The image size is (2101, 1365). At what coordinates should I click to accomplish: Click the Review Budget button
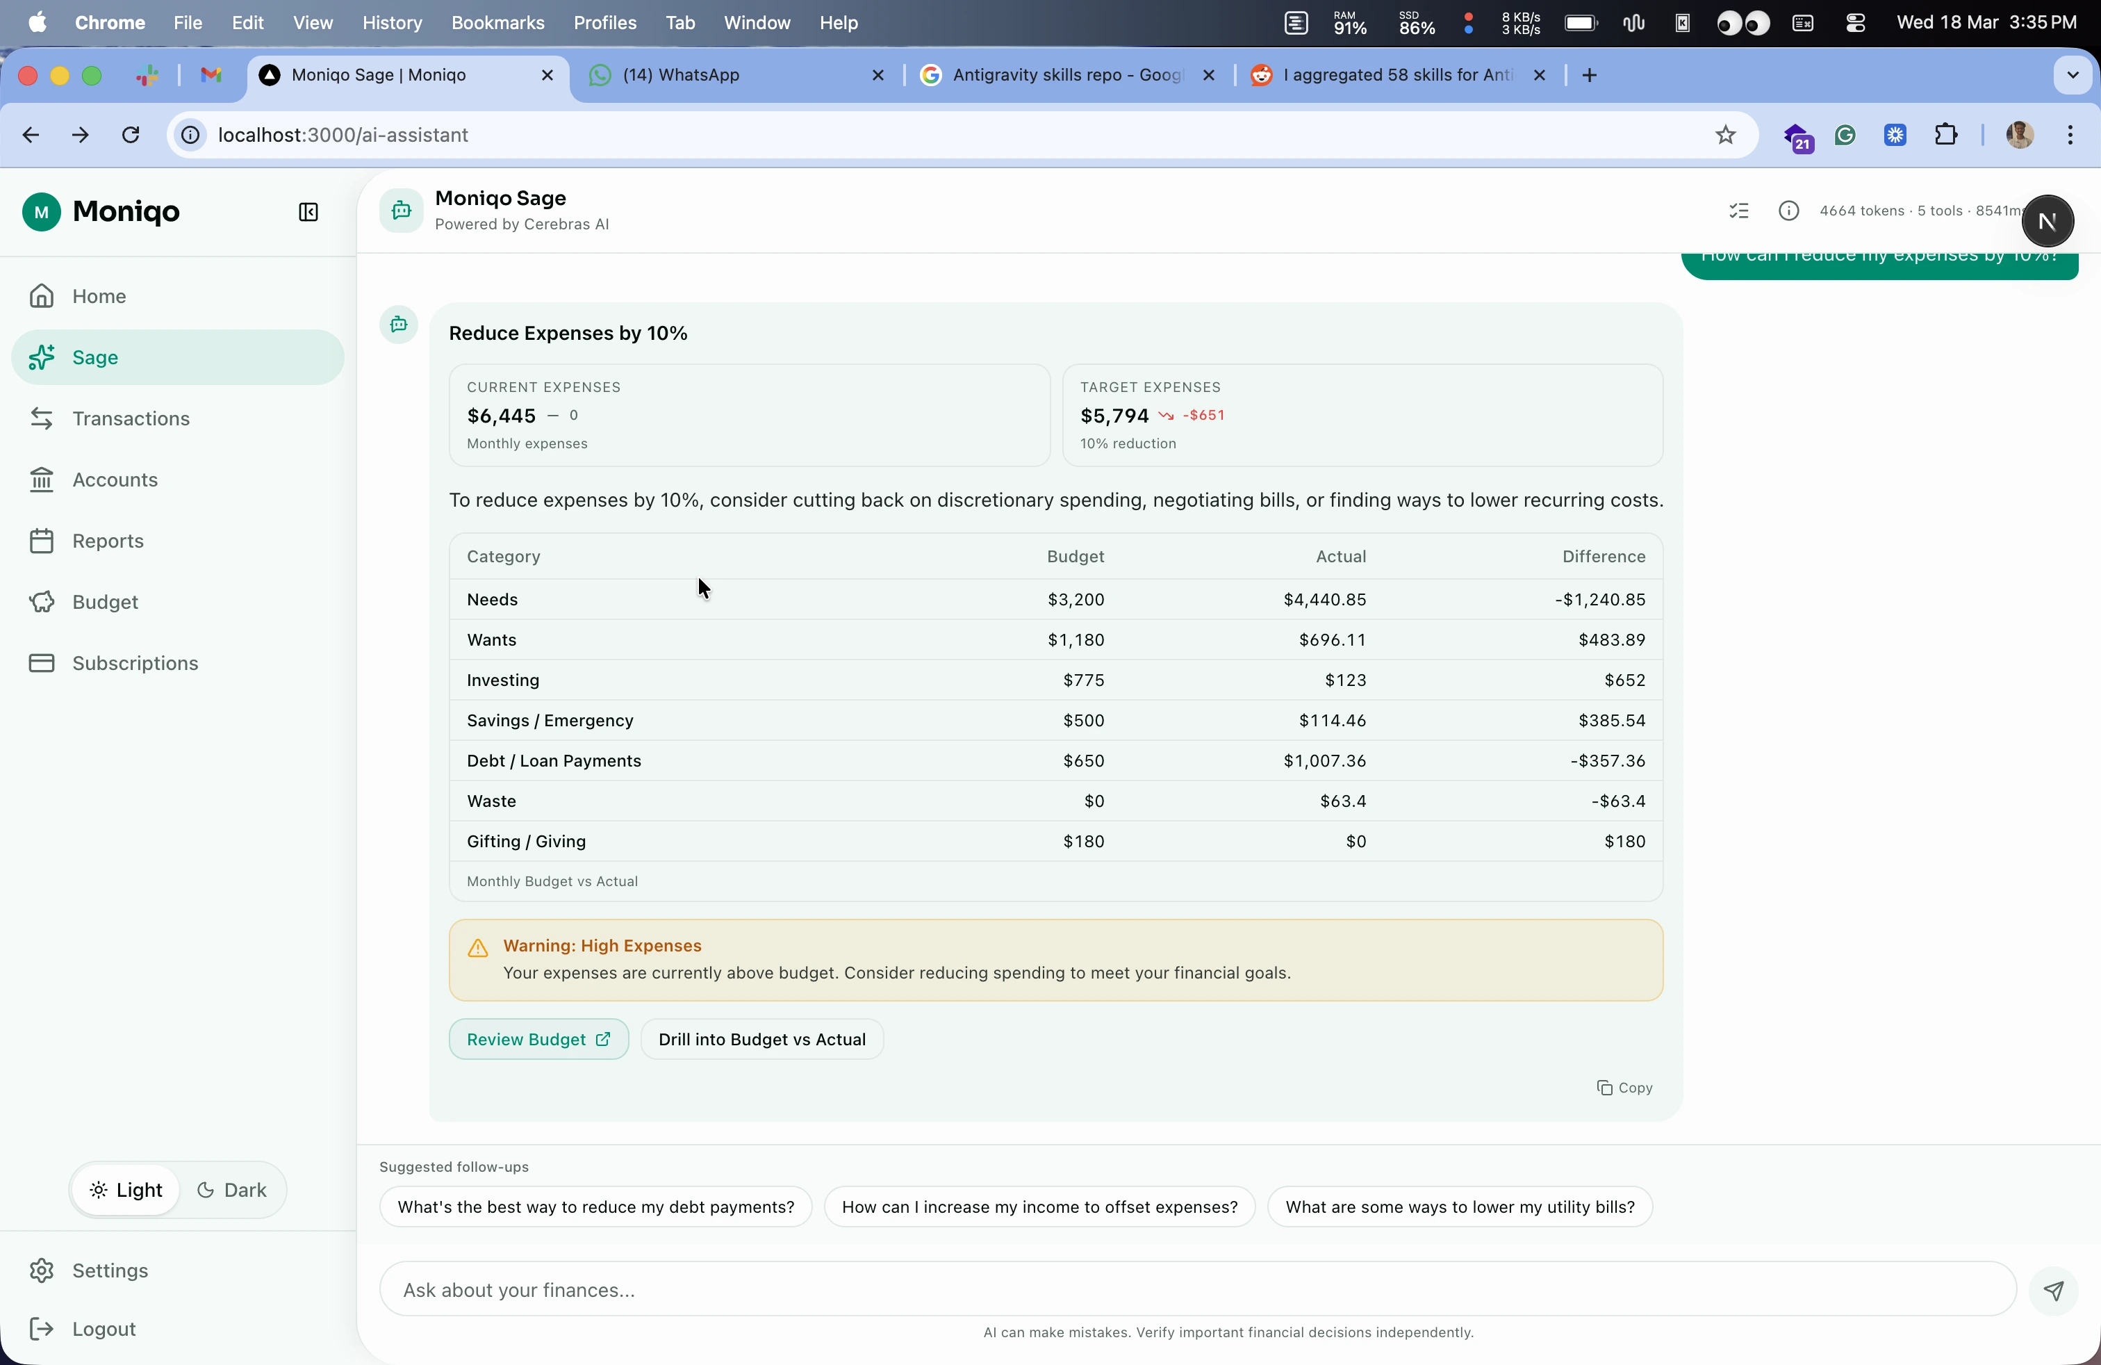tap(538, 1039)
